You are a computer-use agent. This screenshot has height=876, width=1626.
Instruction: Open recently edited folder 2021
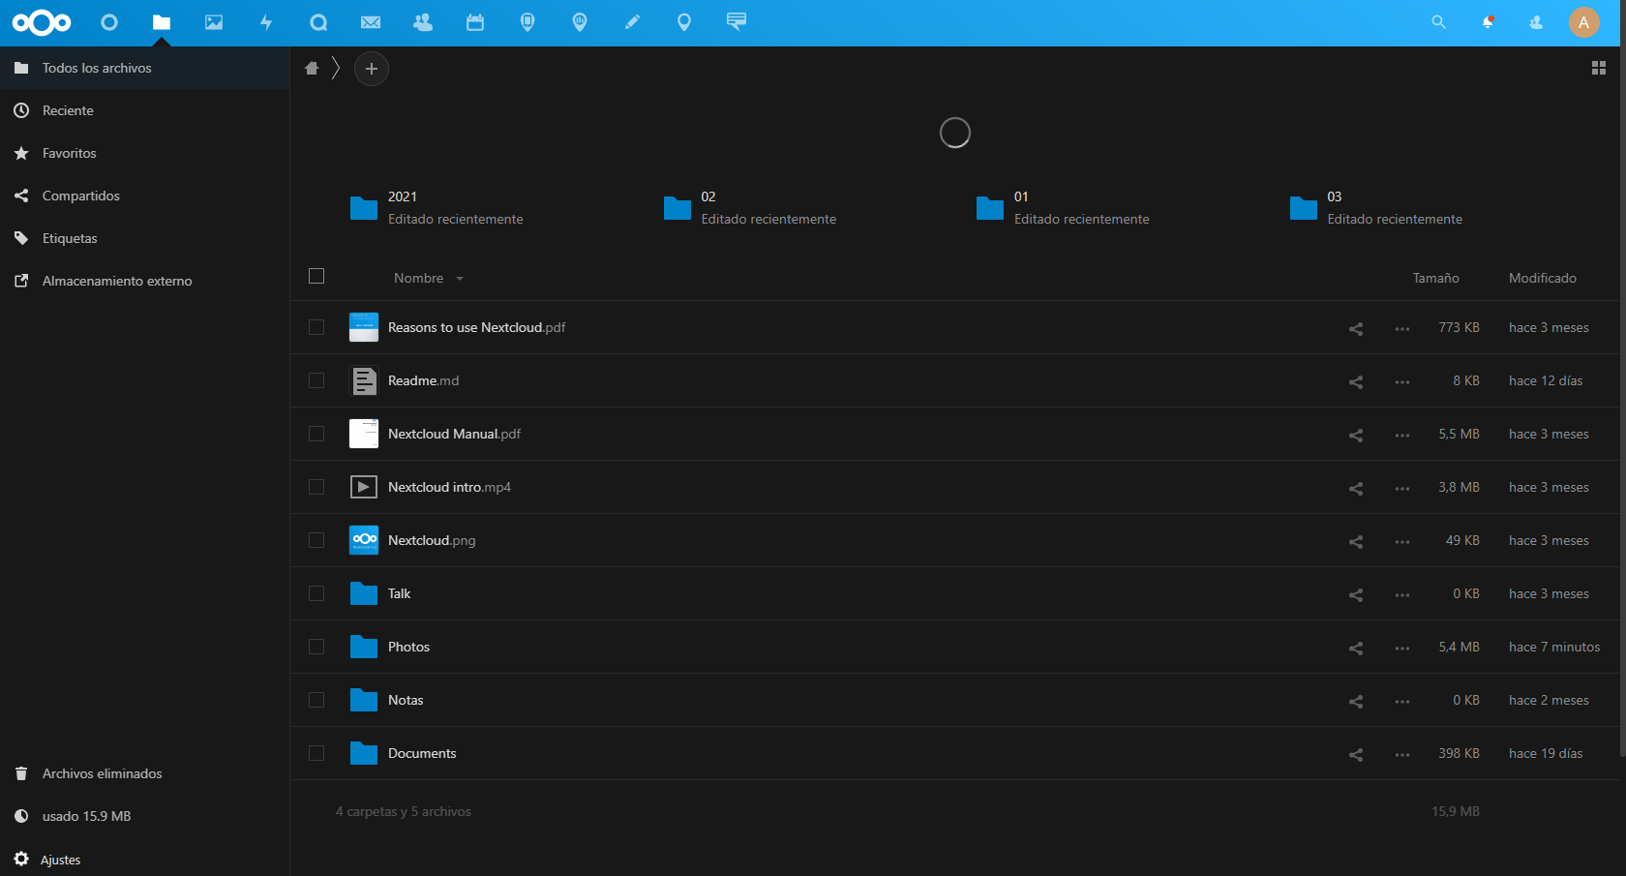click(437, 207)
